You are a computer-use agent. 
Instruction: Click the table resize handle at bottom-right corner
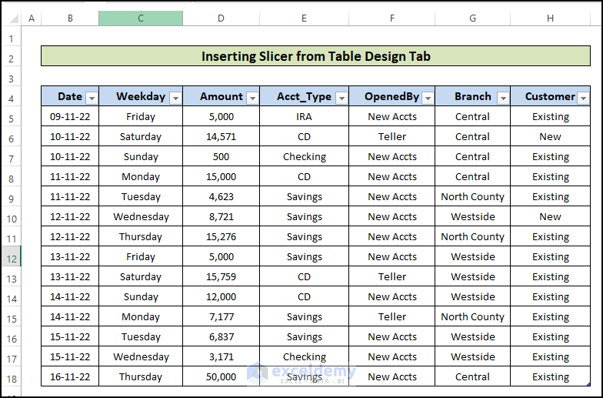(x=588, y=385)
